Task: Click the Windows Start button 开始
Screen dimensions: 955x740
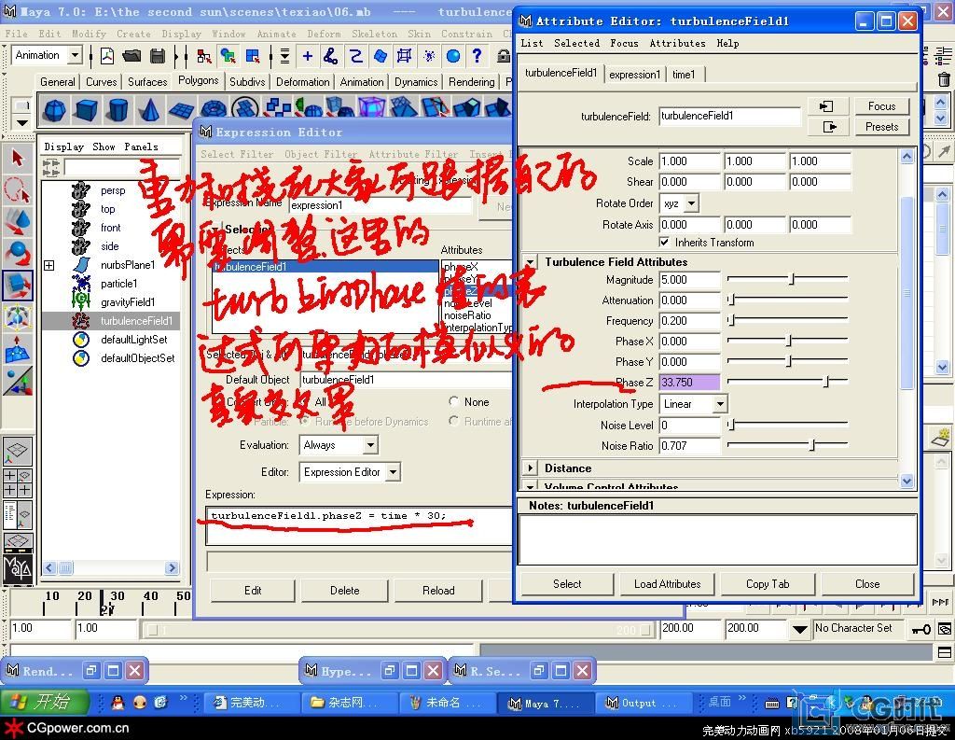Action: (x=43, y=703)
